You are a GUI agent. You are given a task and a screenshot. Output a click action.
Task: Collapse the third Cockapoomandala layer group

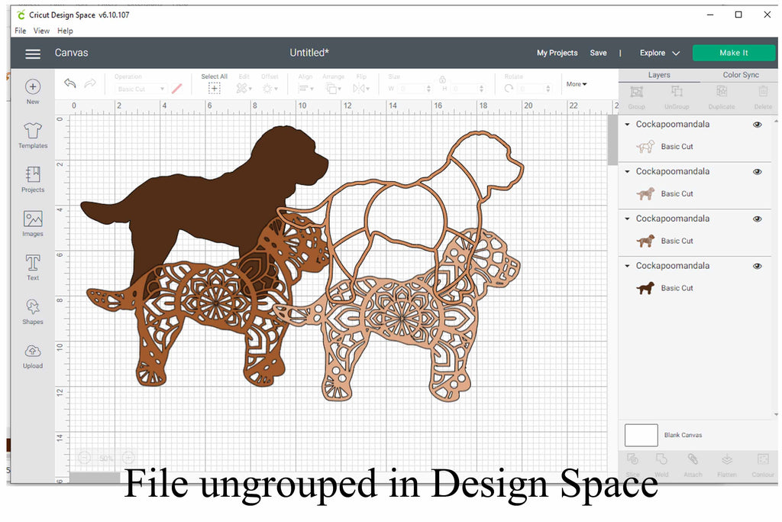pos(628,219)
